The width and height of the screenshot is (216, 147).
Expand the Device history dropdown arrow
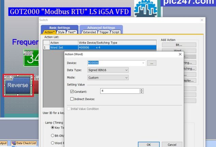(143, 63)
